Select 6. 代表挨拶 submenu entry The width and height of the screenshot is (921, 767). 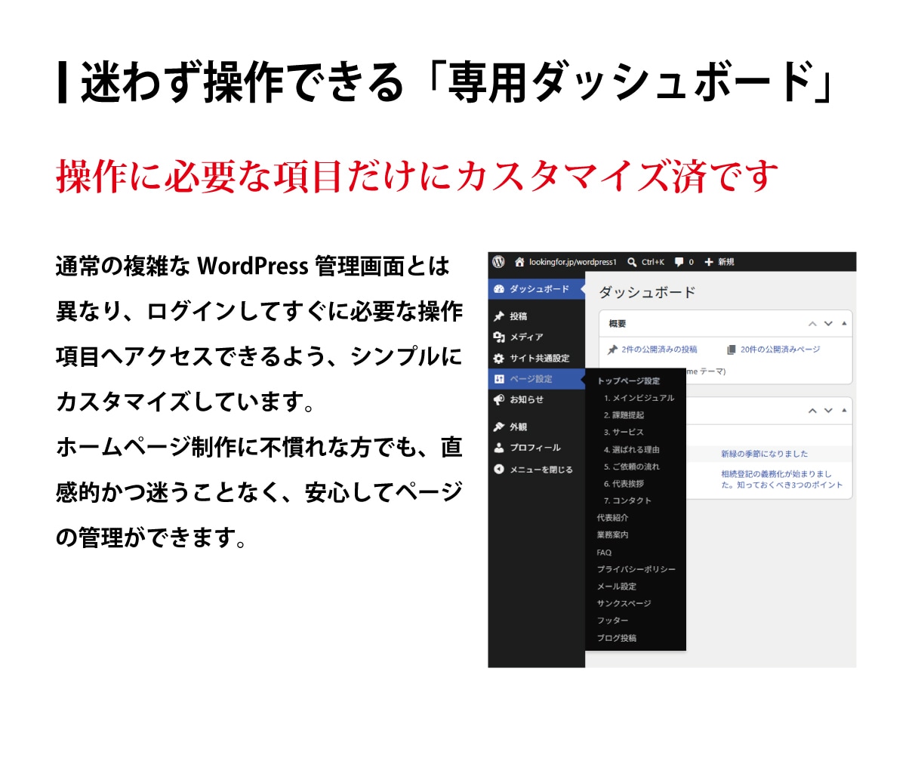click(x=624, y=484)
